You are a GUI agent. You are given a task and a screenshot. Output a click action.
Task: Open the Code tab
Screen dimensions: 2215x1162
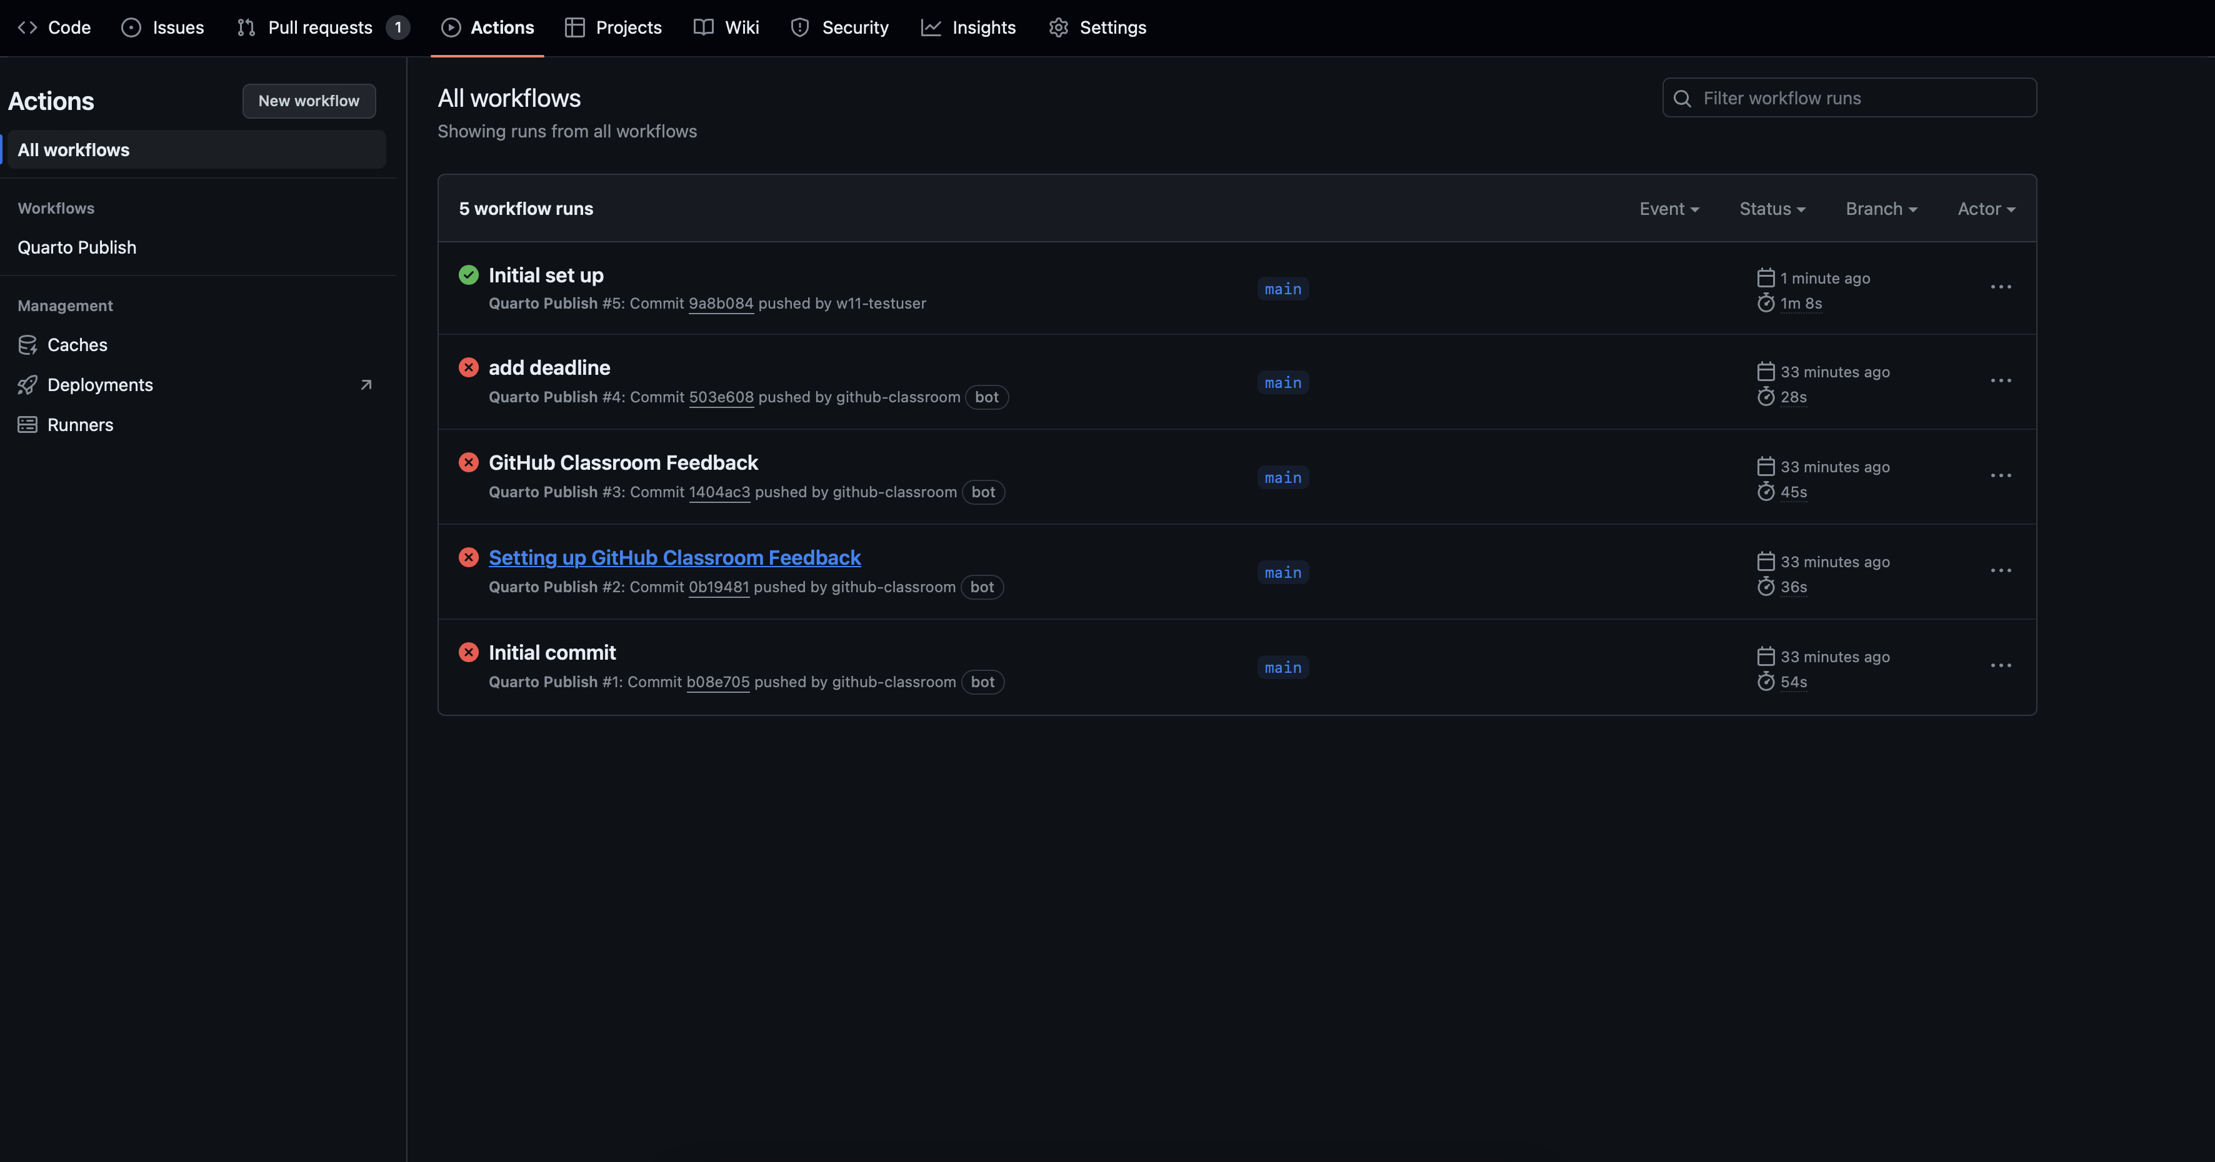tap(54, 27)
